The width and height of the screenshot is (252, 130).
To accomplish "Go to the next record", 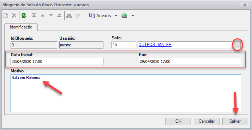I will (x=51, y=15).
